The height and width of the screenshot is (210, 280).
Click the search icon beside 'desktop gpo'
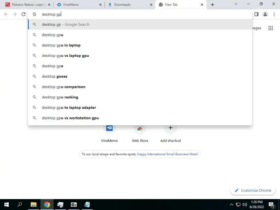click(34, 66)
